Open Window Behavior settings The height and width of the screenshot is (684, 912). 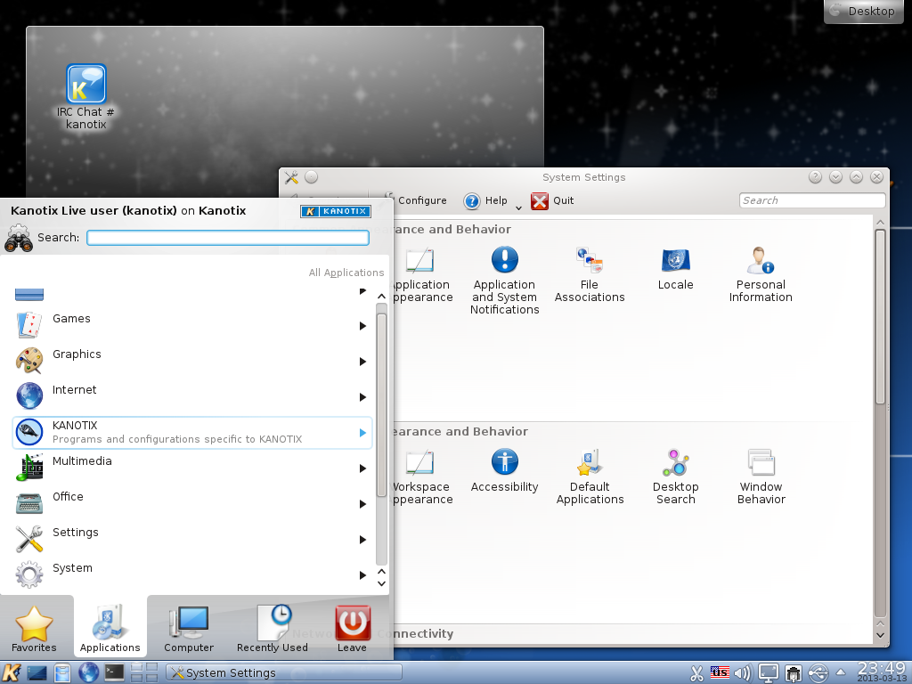point(761,477)
